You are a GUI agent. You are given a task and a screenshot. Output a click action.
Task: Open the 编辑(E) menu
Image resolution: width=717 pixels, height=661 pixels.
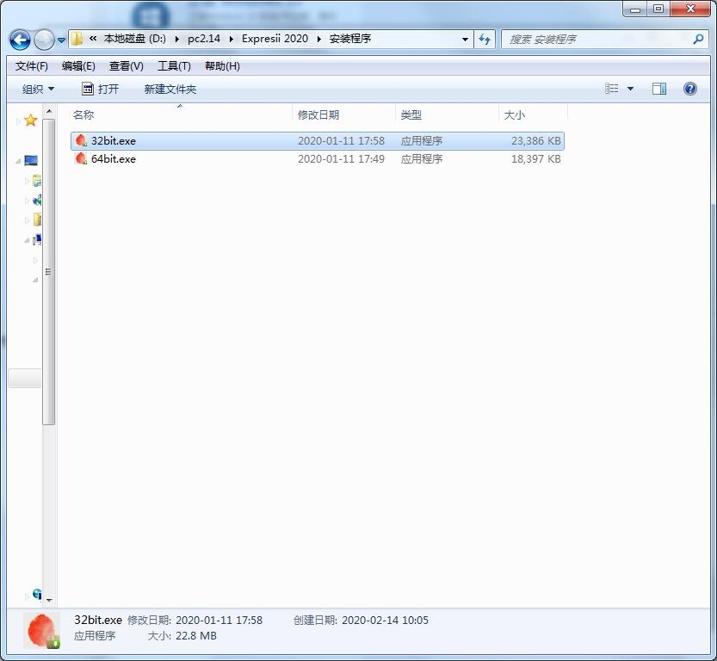[78, 66]
